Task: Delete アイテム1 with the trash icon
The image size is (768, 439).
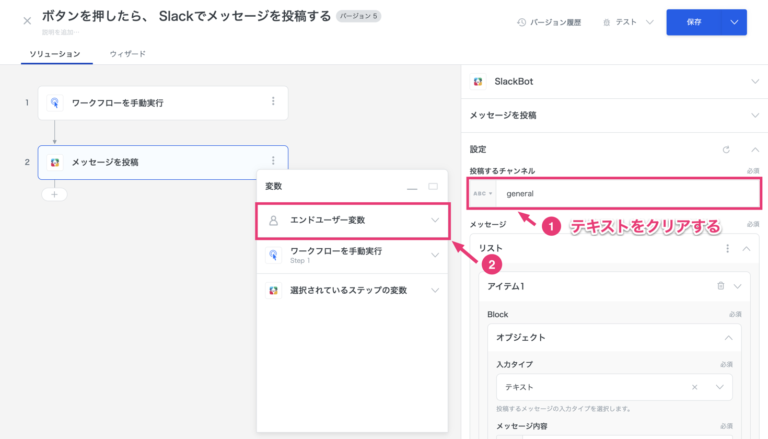Action: (720, 286)
